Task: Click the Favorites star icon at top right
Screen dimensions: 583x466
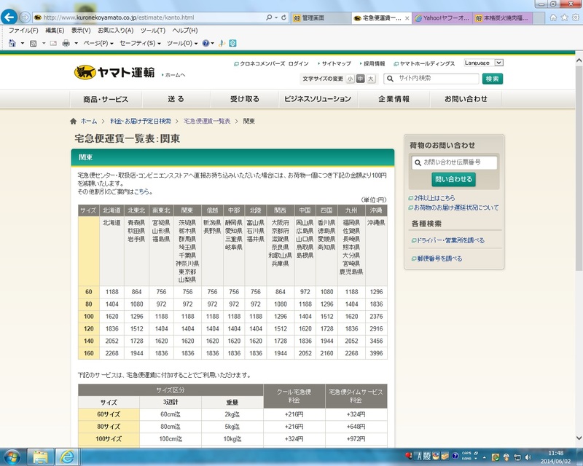Action: click(x=564, y=17)
